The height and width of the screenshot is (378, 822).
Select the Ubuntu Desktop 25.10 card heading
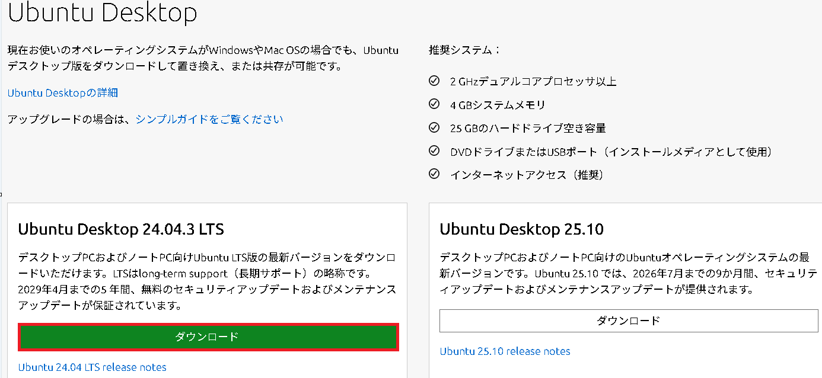point(516,228)
